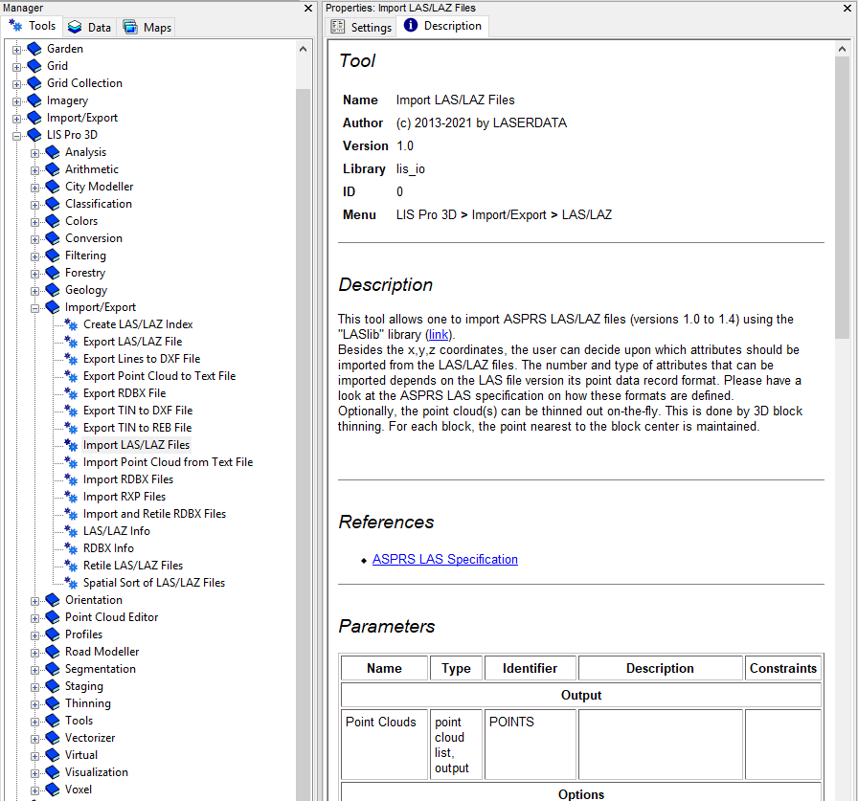Click the Road Modeller book icon
Image resolution: width=858 pixels, height=801 pixels.
coord(53,652)
